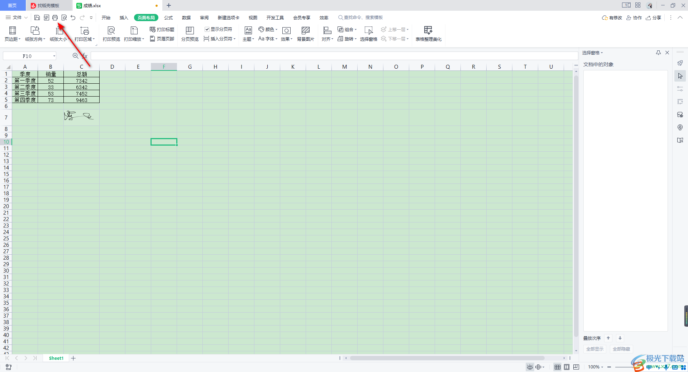Pin the 选择窗格 side panel
This screenshot has width=688, height=372.
click(x=658, y=53)
